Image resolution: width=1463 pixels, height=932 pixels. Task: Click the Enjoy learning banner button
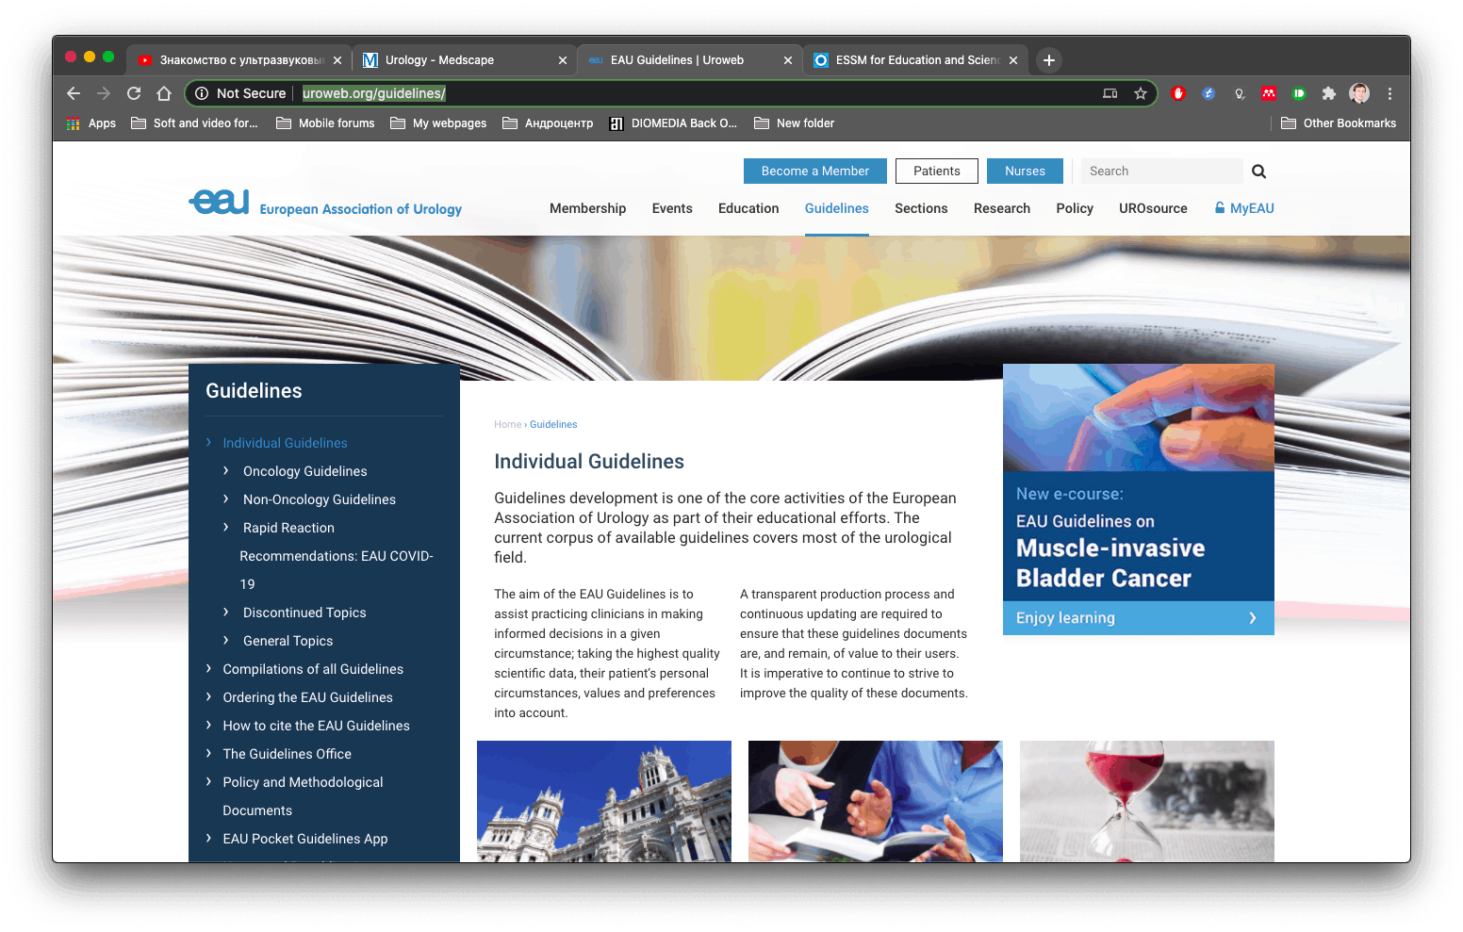tap(1139, 618)
